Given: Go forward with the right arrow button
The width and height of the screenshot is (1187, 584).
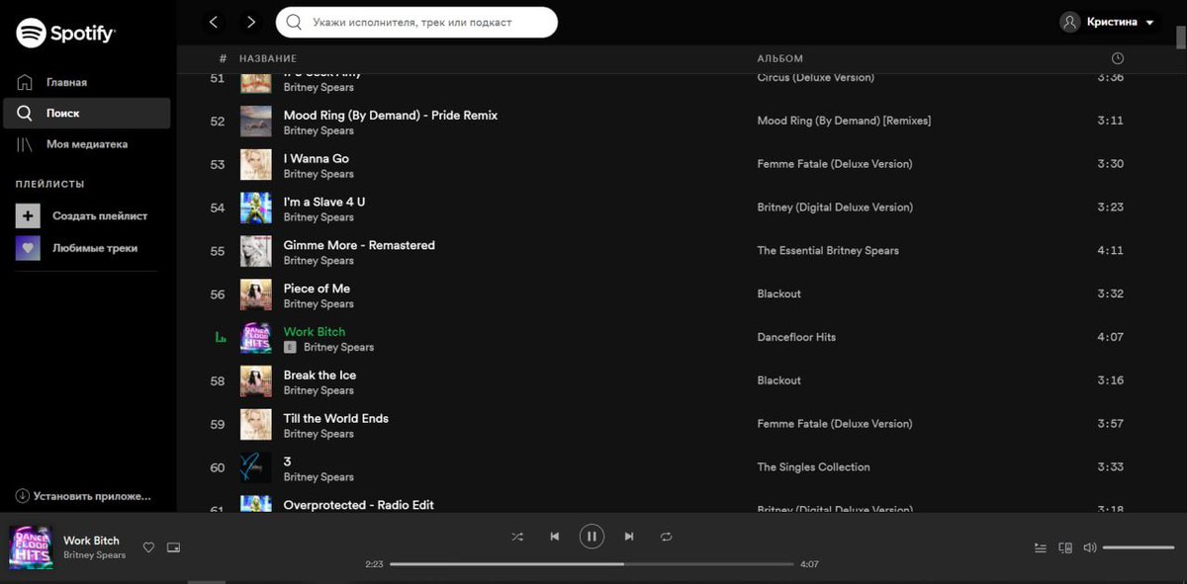Looking at the screenshot, I should (x=251, y=22).
